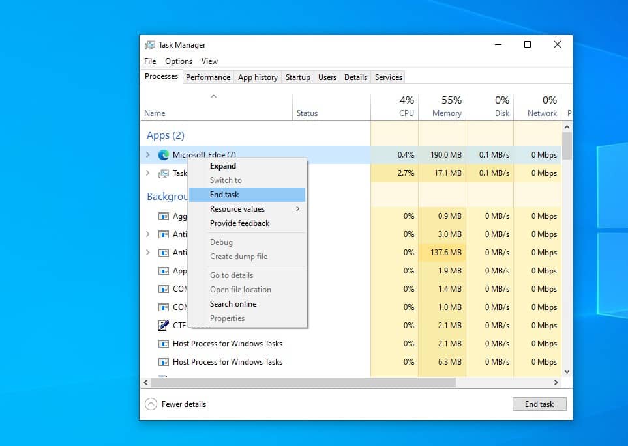Viewport: 628px width, 446px height.
Task: Open the File menu
Action: (150, 61)
